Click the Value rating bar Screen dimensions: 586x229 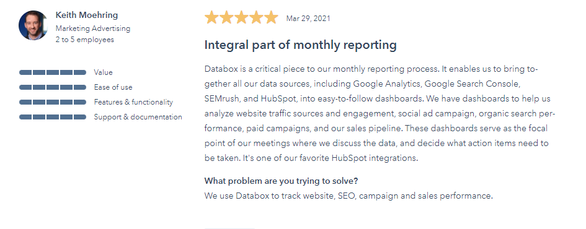[53, 72]
